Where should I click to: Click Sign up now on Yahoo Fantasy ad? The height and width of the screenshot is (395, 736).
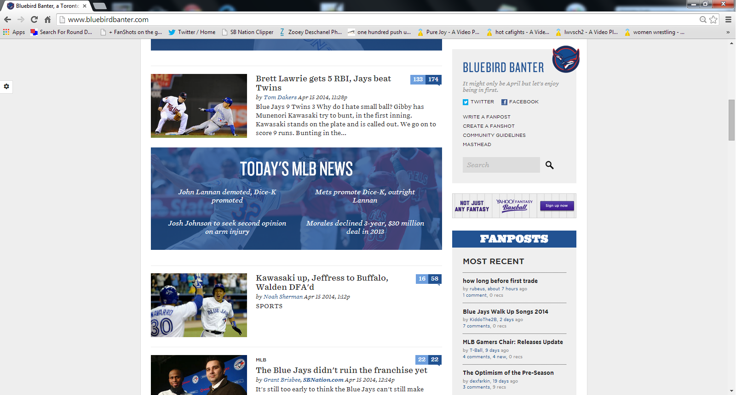pyautogui.click(x=557, y=206)
